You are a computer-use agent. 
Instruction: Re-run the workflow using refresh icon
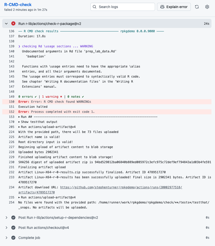[197, 7]
